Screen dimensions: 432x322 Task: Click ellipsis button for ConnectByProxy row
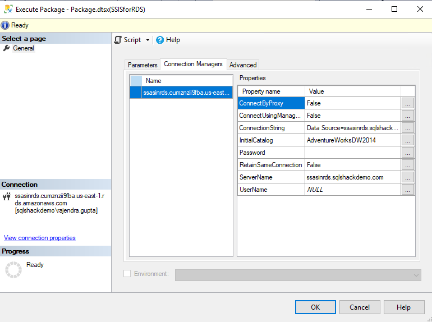tap(408, 103)
